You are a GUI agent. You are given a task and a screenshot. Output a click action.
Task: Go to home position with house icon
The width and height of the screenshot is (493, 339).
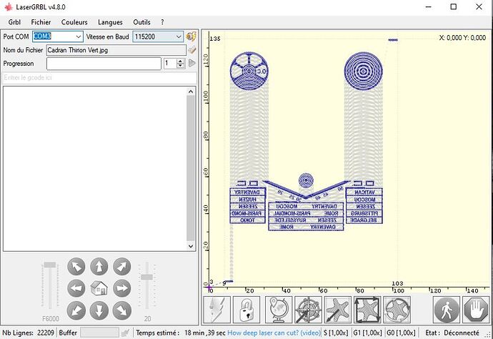pyautogui.click(x=99, y=288)
